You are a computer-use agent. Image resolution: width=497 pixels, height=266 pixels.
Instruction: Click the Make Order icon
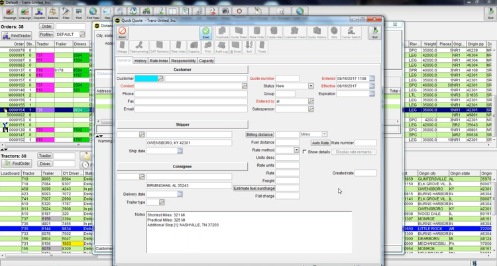point(256,32)
